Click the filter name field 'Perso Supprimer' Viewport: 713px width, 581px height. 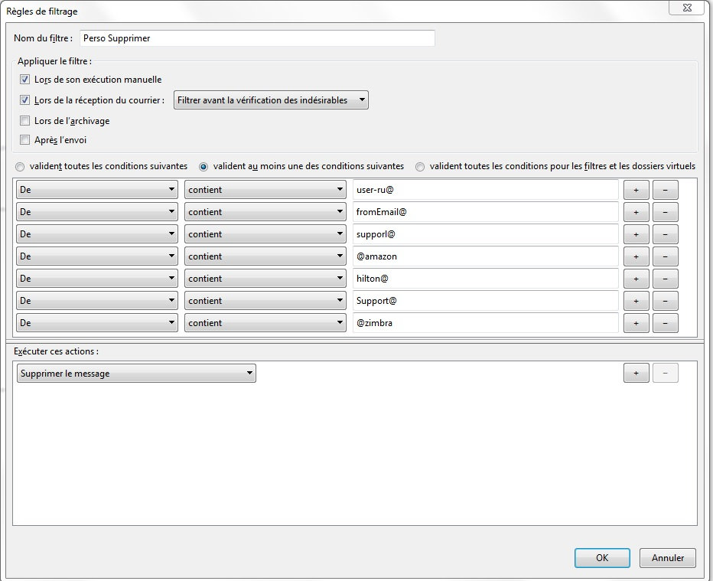257,38
